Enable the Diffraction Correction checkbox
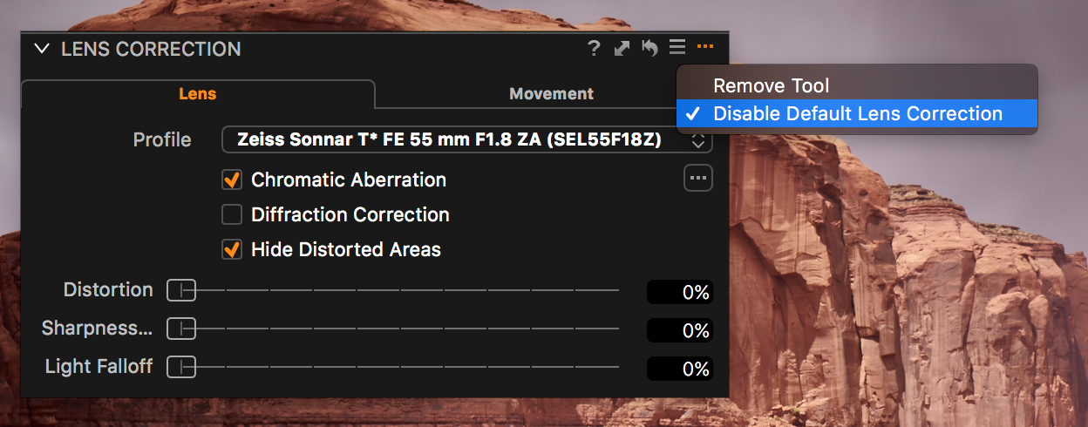The width and height of the screenshot is (1088, 427). 232,214
